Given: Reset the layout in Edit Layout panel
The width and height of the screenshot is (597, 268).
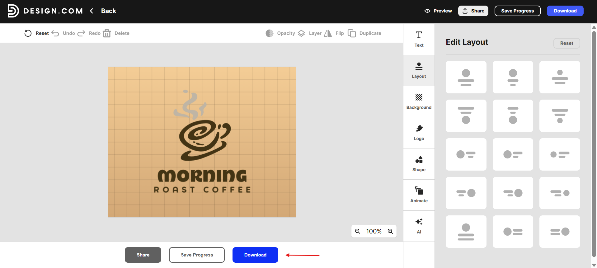Looking at the screenshot, I should pyautogui.click(x=566, y=43).
